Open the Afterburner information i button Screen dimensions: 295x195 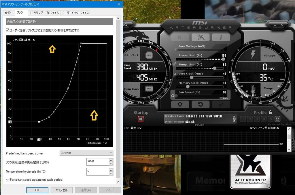pyautogui.click(x=221, y=37)
